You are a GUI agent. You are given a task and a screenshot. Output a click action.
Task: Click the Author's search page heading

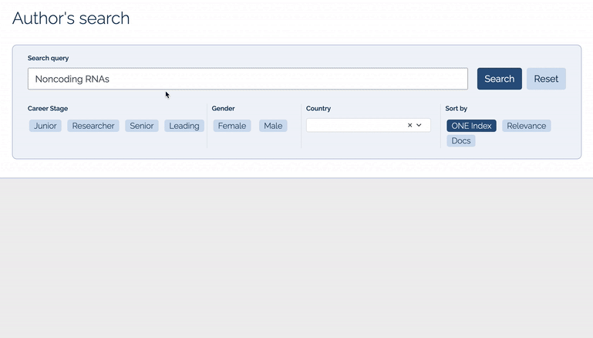(71, 18)
